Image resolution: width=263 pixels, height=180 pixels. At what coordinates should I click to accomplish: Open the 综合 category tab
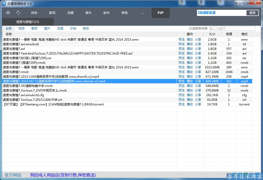34,13
